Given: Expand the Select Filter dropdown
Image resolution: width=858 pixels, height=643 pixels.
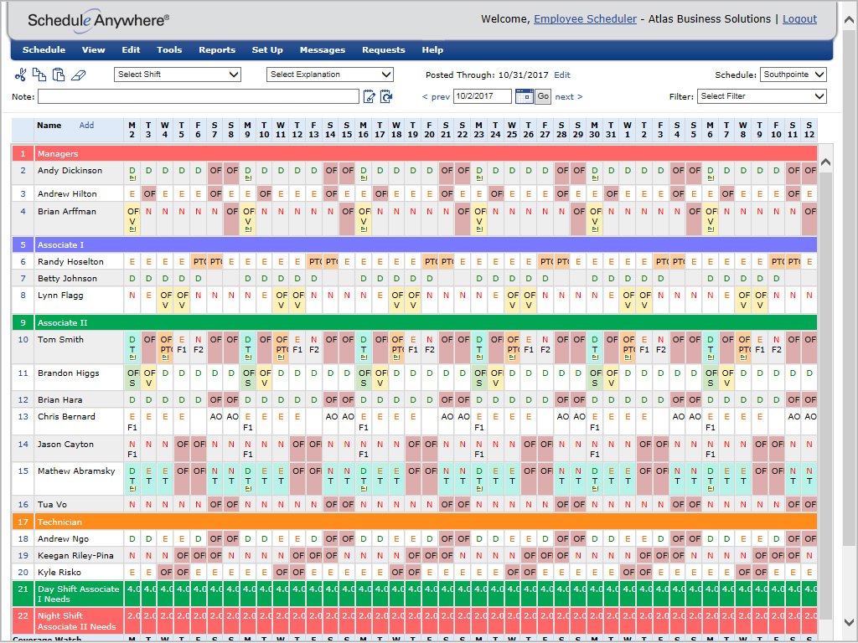Looking at the screenshot, I should (x=762, y=96).
